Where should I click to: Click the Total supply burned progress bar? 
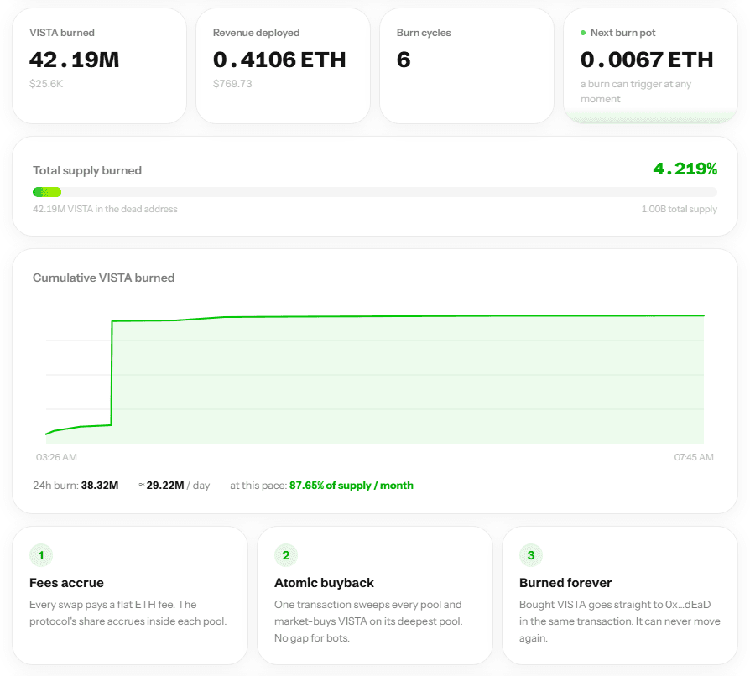[x=375, y=192]
